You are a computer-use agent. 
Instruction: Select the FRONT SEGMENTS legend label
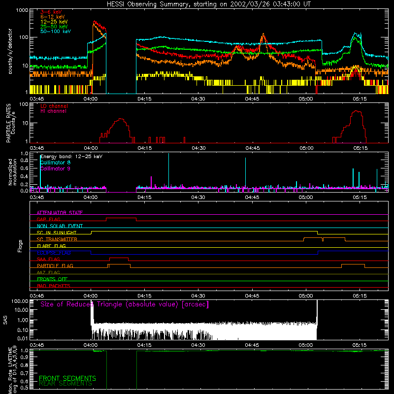coord(67,378)
